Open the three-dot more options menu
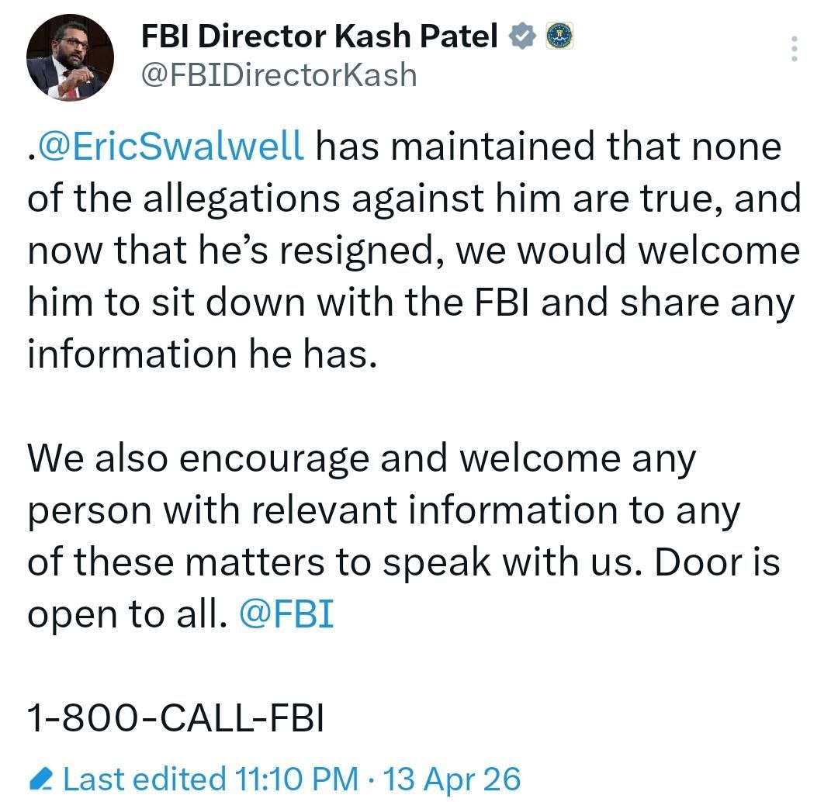The height and width of the screenshot is (802, 838). (793, 49)
